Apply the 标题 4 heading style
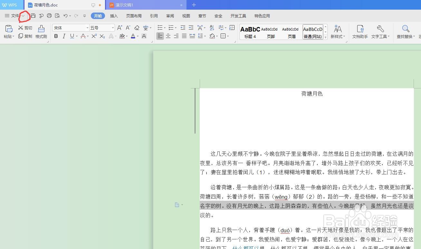421x249 pixels. pos(250,32)
